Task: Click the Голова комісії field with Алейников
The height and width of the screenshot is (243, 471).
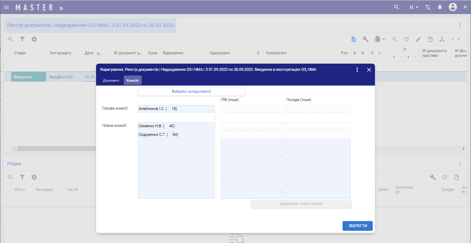Action: point(176,109)
